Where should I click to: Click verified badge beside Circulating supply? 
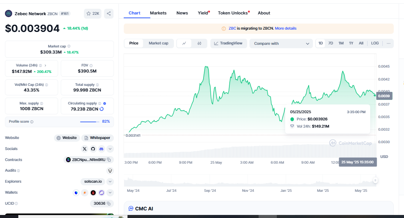point(105,103)
